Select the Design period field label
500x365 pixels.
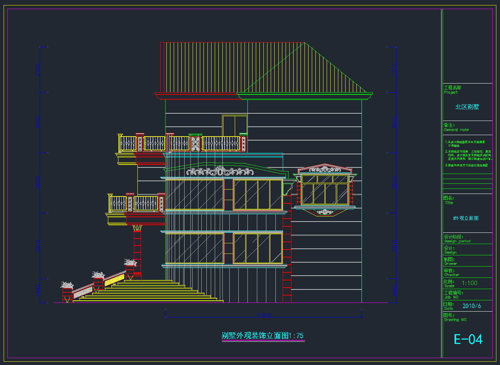coord(457,241)
